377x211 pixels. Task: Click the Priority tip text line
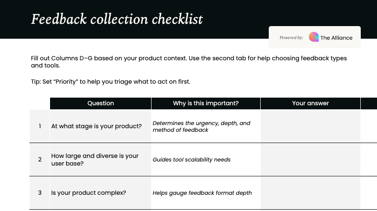pyautogui.click(x=110, y=82)
